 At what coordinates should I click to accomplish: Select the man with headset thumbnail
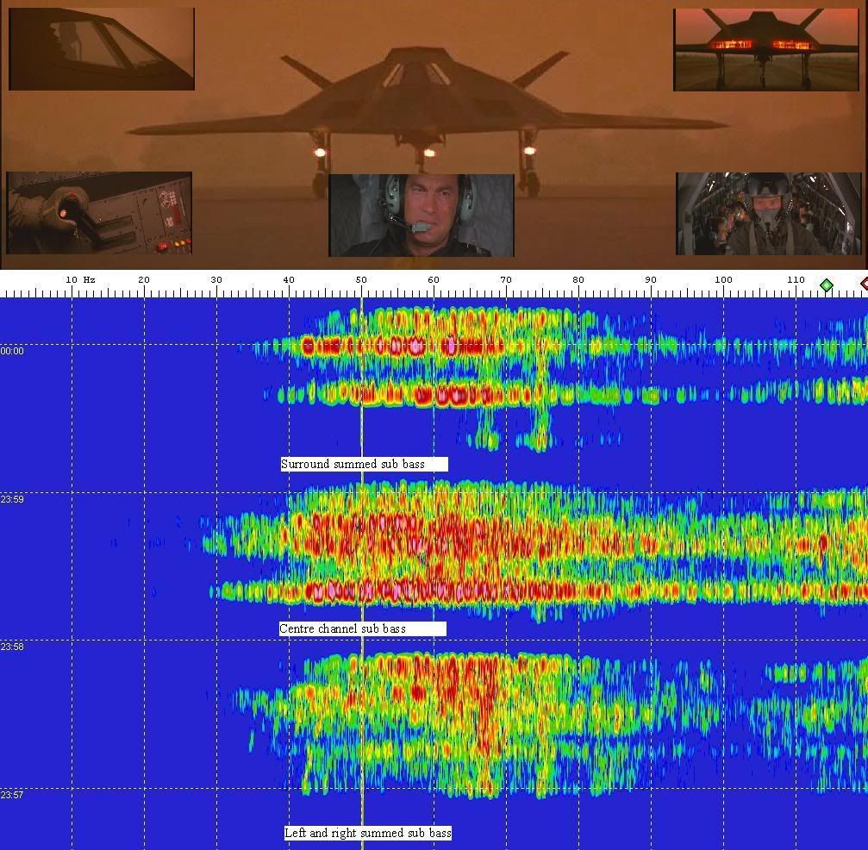point(422,216)
